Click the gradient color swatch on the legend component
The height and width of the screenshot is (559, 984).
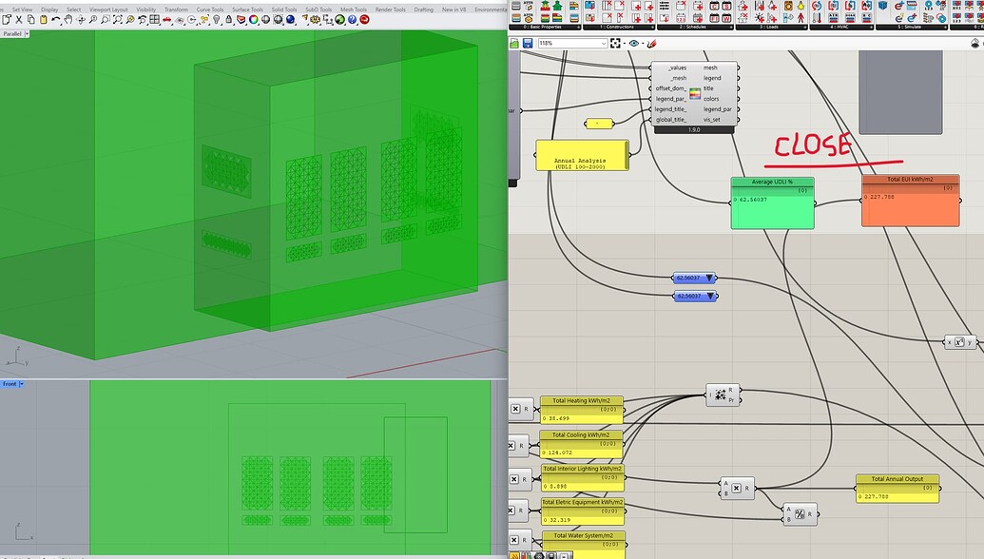point(695,93)
